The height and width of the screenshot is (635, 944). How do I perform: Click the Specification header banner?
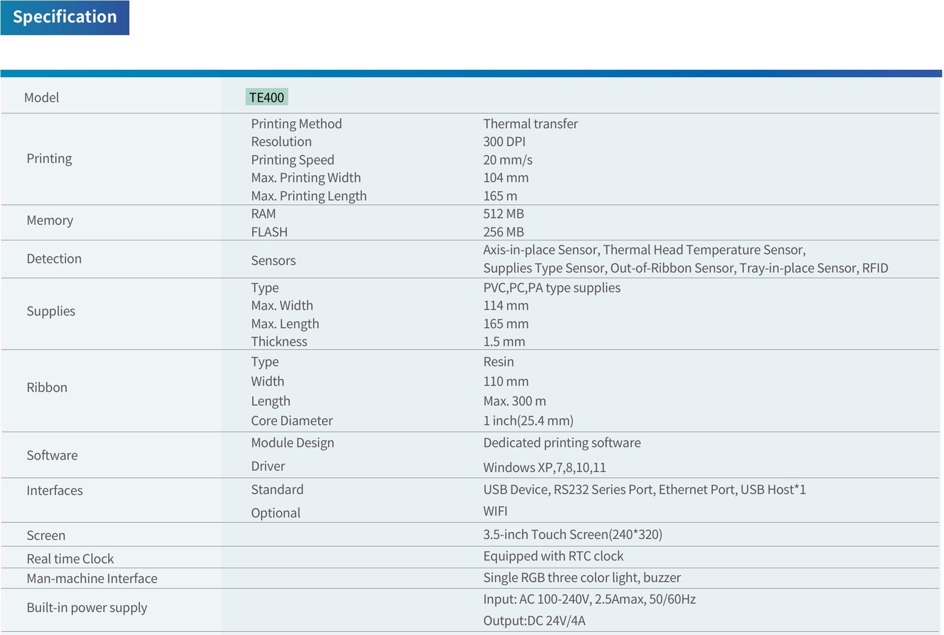click(65, 17)
